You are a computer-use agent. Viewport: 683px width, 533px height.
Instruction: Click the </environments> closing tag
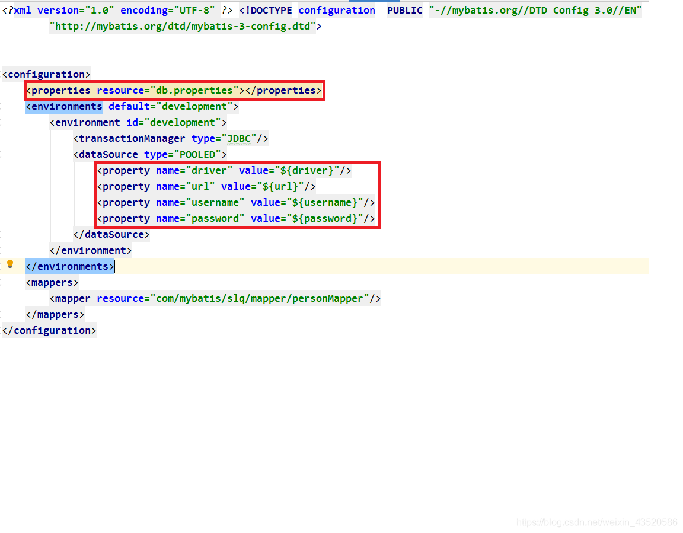coord(70,267)
